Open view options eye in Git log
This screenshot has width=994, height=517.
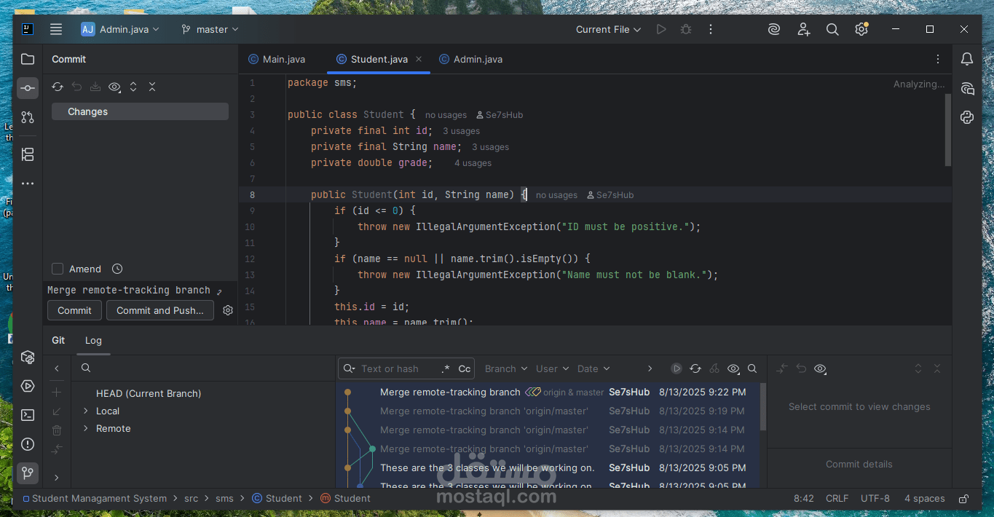733,368
